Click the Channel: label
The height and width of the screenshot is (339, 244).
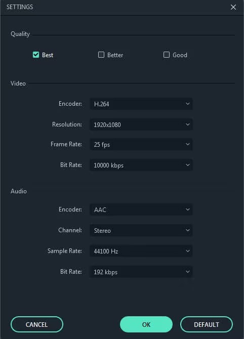[x=70, y=230]
